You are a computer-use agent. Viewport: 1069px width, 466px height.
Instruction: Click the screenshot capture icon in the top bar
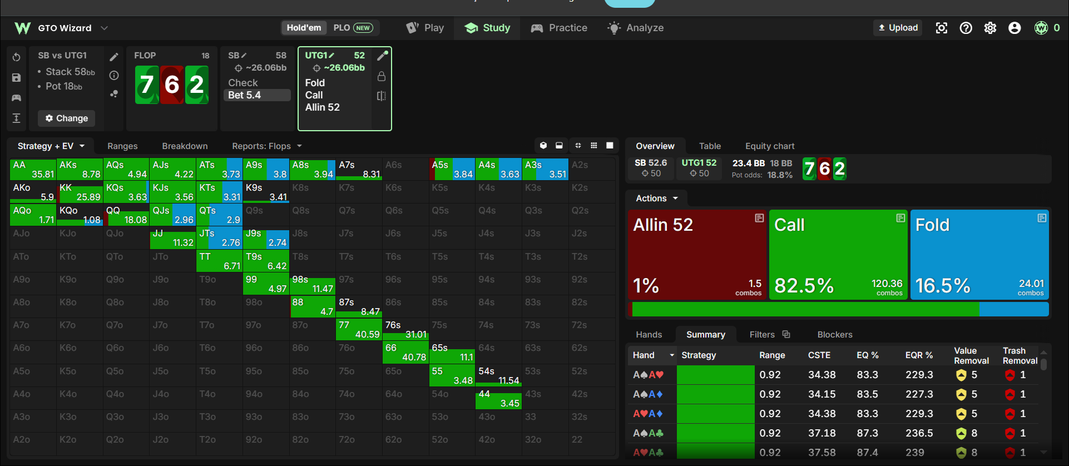coord(942,28)
